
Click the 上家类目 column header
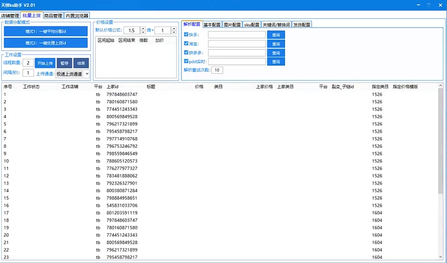(285, 87)
